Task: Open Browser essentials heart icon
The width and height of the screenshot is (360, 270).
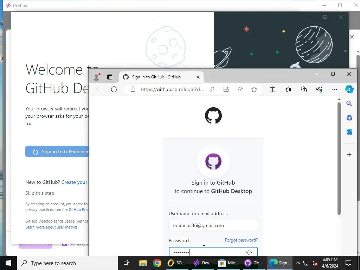Action: [319, 89]
